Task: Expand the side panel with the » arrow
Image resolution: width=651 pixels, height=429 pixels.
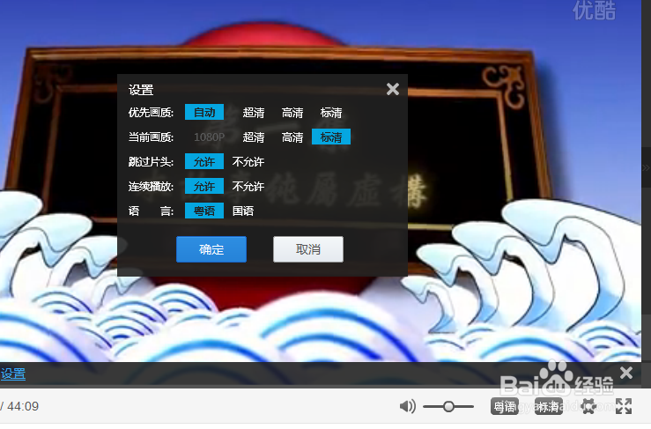Action: (x=646, y=167)
